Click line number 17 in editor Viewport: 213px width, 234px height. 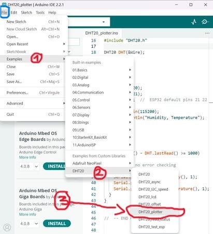93,46
